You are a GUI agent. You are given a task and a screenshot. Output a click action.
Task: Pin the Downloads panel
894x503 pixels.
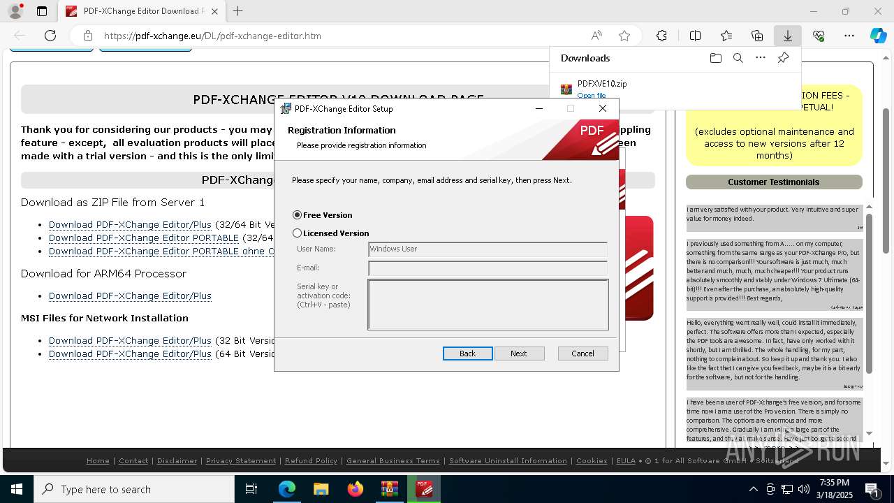783,58
